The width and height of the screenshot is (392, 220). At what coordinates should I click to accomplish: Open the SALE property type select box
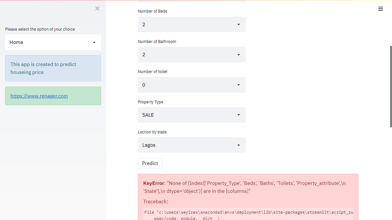[x=188, y=115]
